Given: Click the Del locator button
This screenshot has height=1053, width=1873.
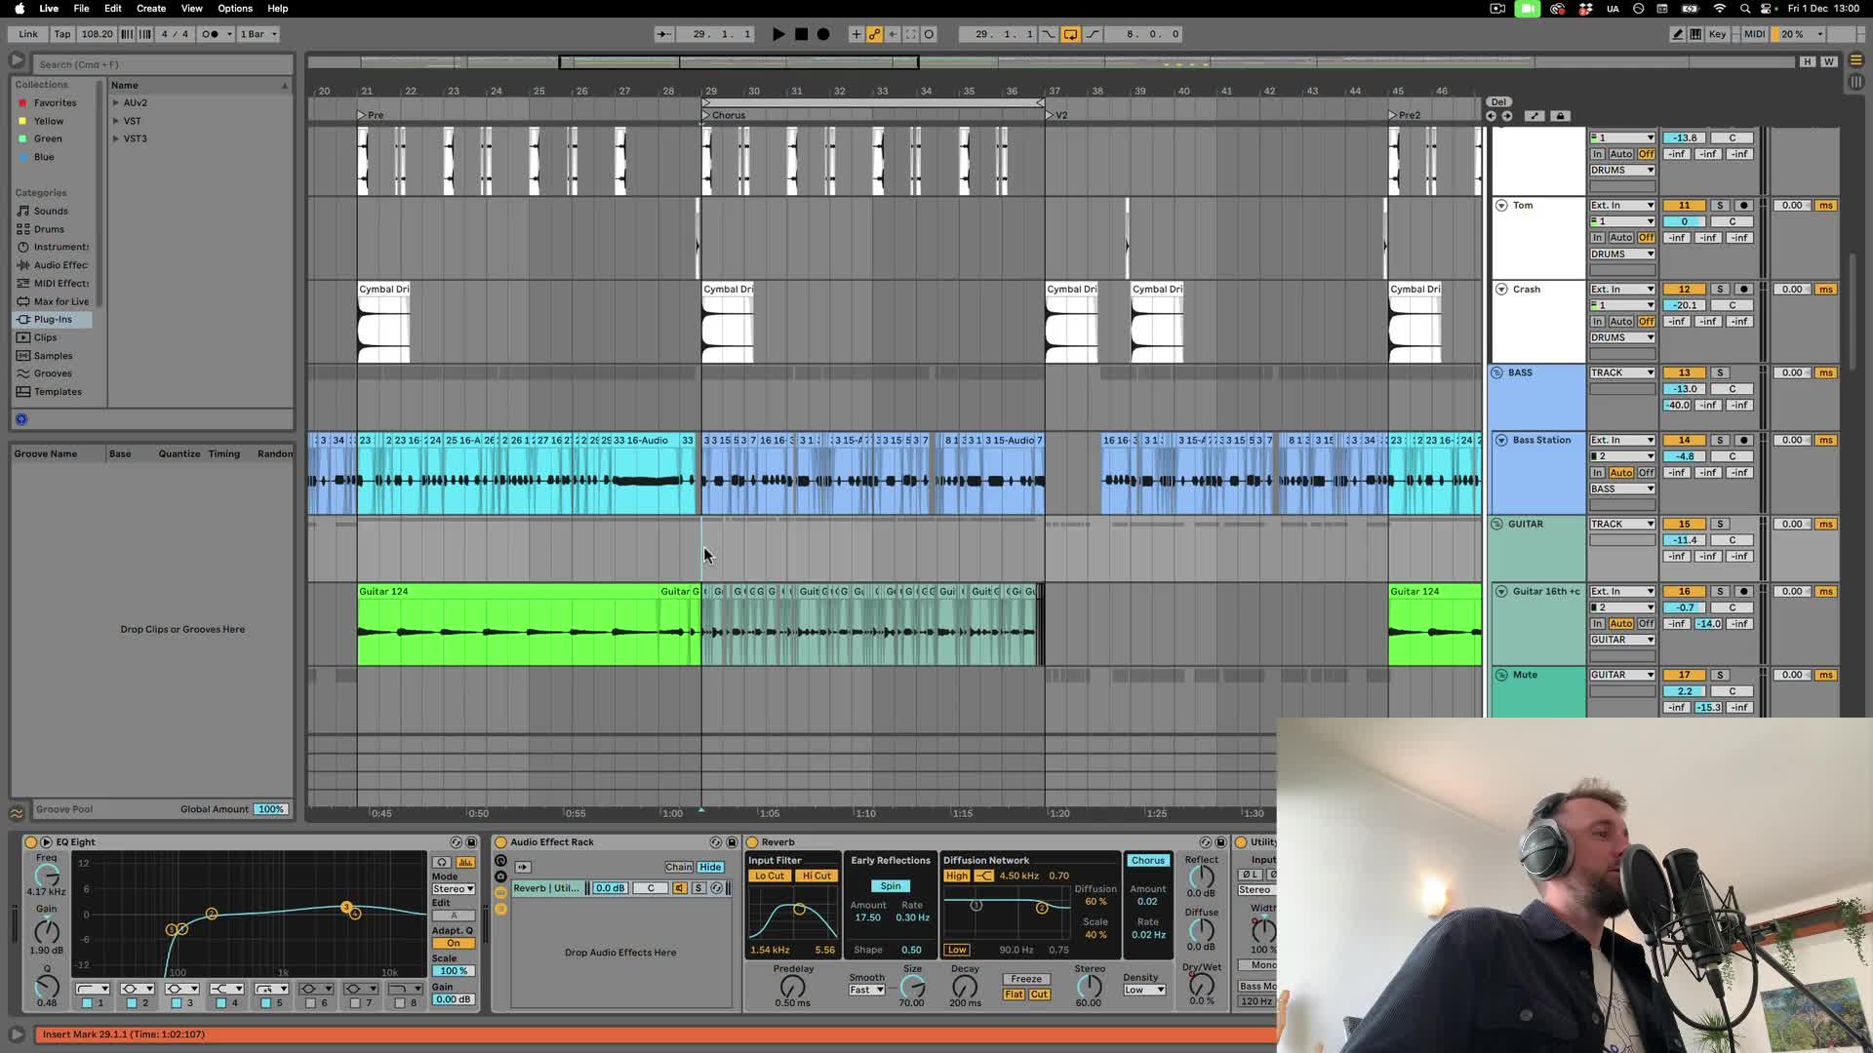Looking at the screenshot, I should (1498, 101).
